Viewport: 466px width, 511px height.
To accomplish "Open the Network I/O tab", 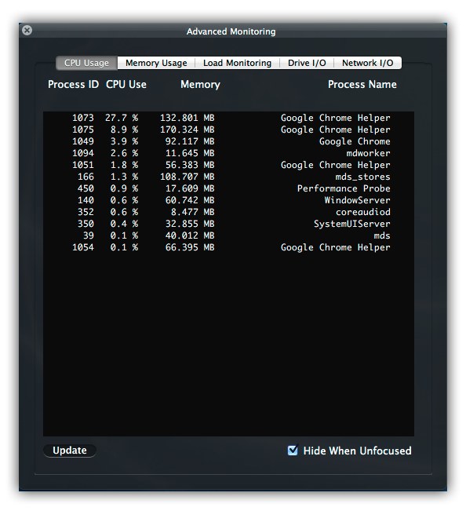I will coord(368,63).
